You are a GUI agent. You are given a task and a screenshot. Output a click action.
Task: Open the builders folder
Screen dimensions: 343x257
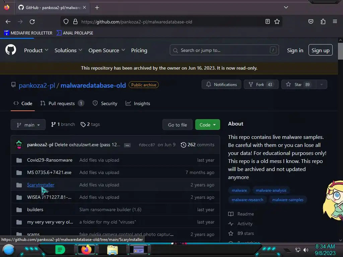[35, 209]
